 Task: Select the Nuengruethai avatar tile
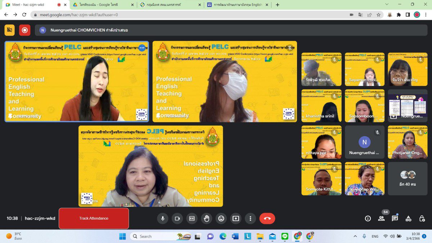(364, 142)
